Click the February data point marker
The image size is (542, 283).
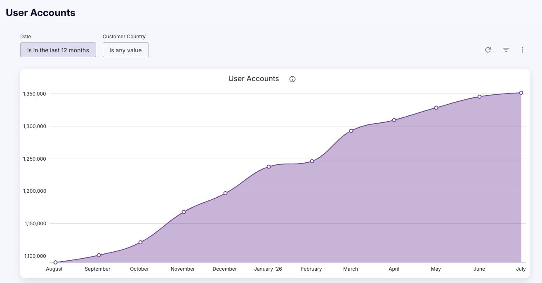(x=312, y=161)
